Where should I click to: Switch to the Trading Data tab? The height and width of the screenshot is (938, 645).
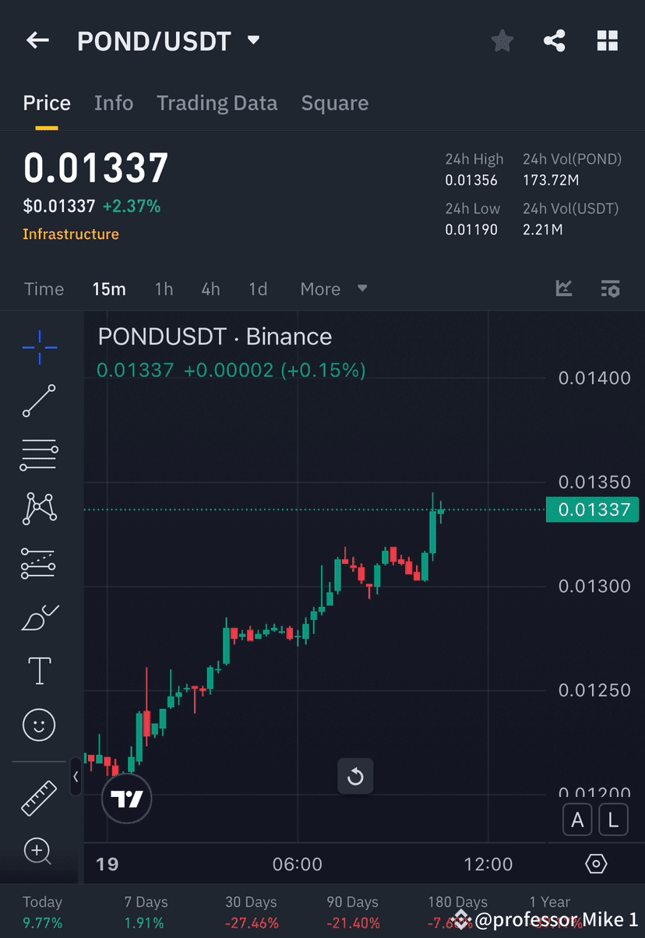pos(217,103)
